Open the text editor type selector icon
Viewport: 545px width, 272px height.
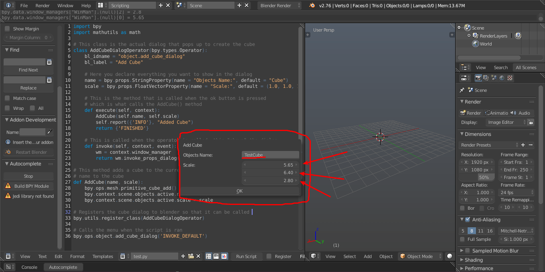click(9, 256)
